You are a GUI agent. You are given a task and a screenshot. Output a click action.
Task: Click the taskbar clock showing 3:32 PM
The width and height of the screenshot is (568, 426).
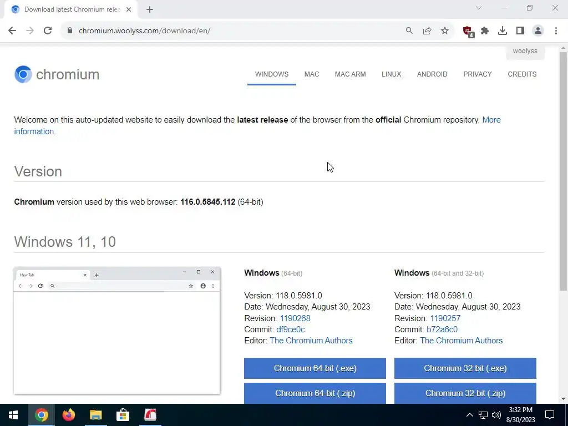tap(520, 415)
